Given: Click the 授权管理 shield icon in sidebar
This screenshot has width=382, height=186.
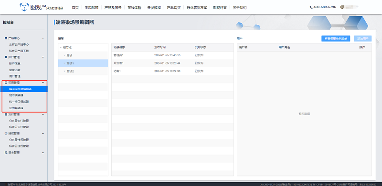Looking at the screenshot, I should coord(6,134).
